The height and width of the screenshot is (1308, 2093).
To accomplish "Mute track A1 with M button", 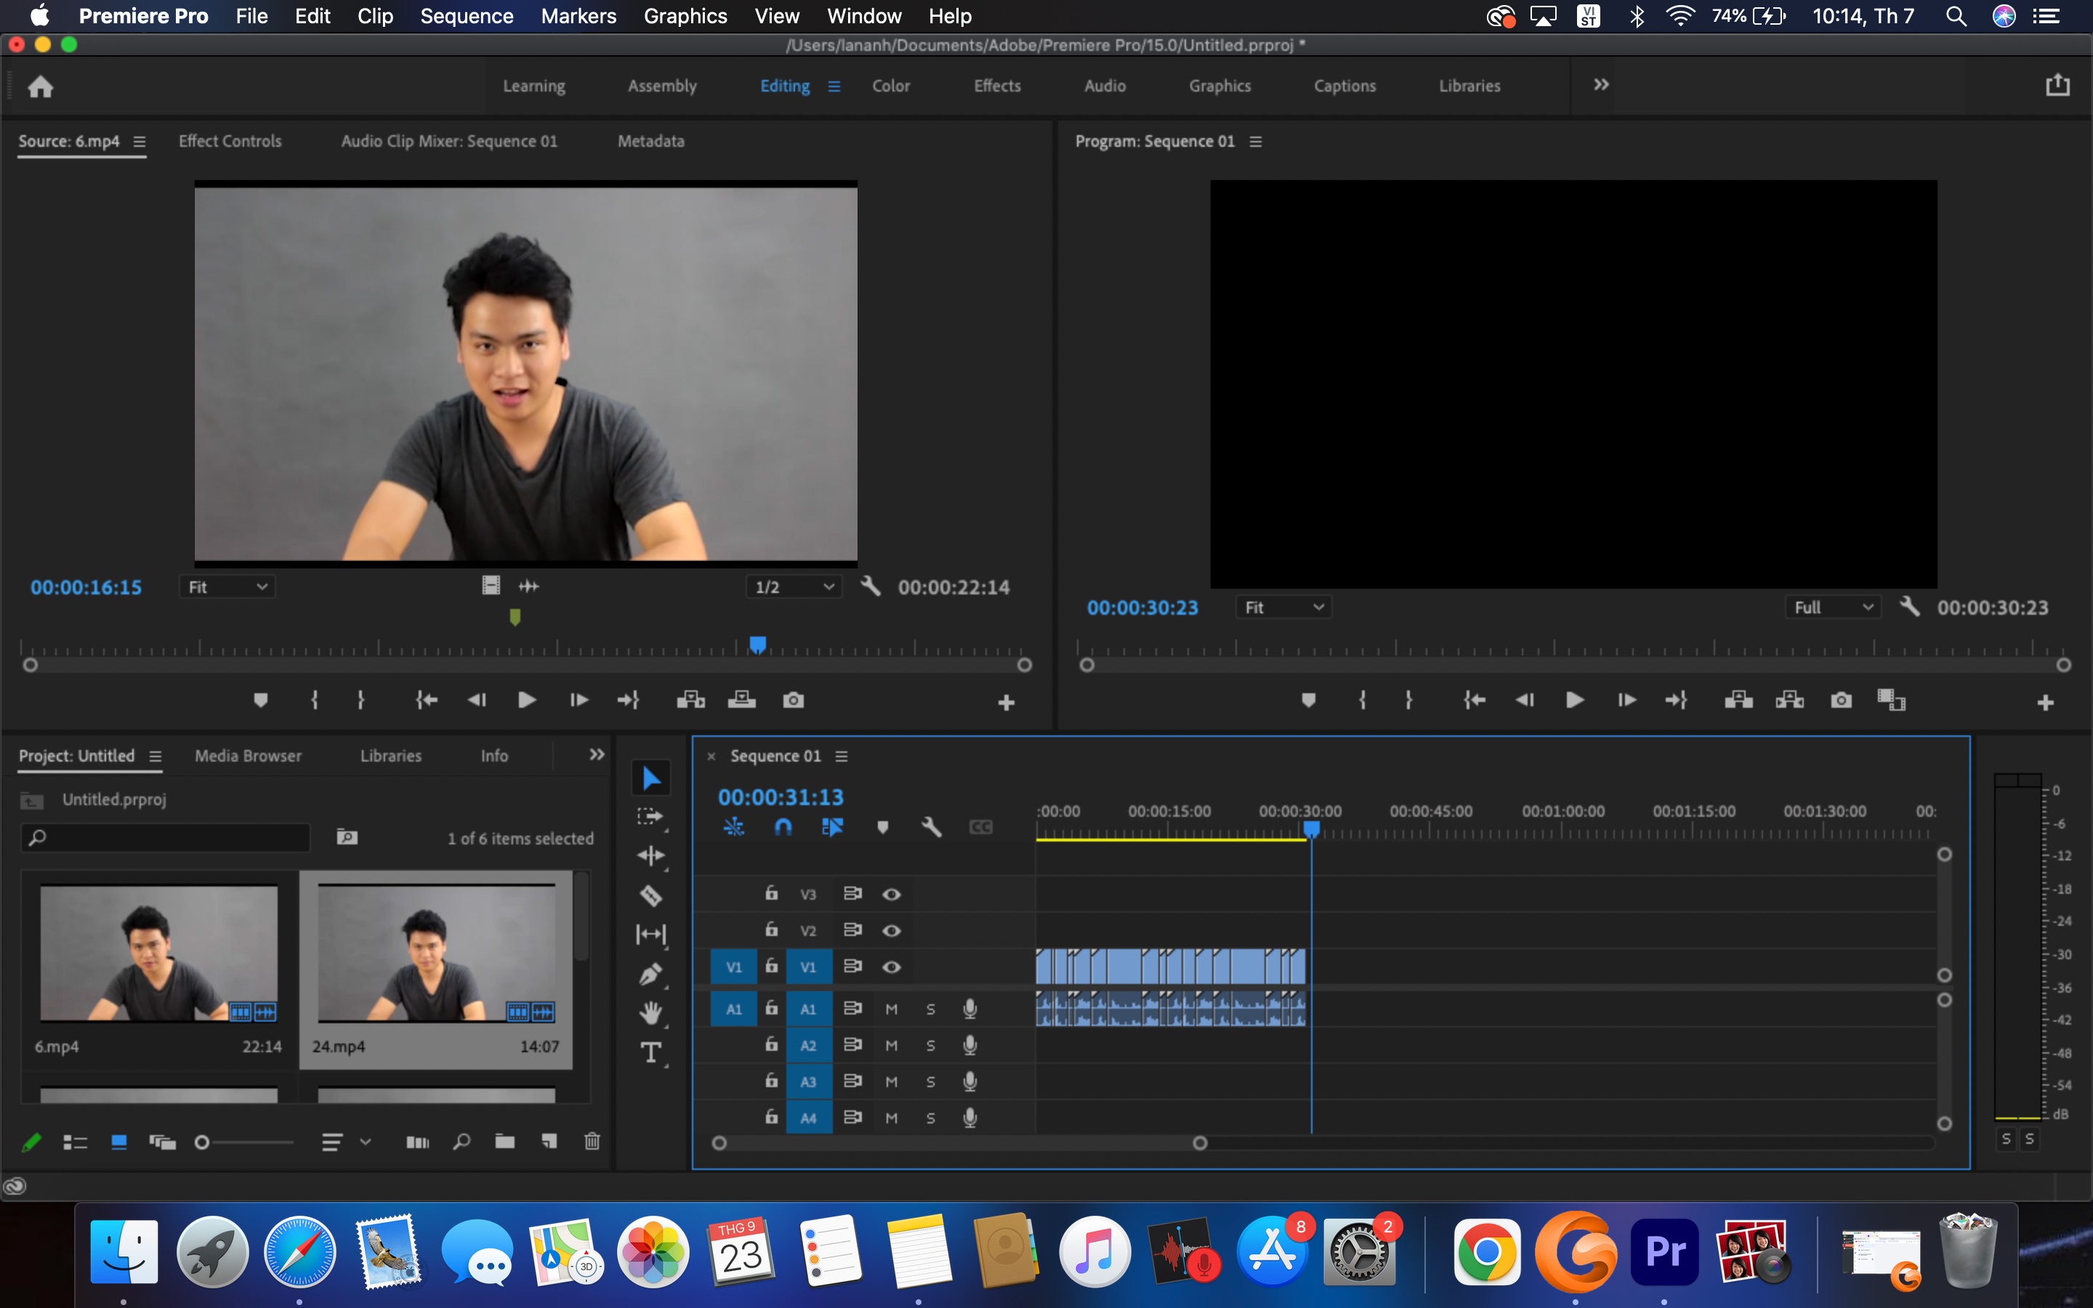I will point(891,1009).
